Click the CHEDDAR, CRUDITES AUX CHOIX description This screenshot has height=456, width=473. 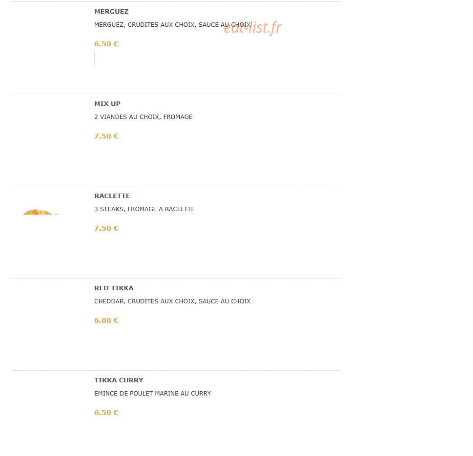[x=172, y=301]
